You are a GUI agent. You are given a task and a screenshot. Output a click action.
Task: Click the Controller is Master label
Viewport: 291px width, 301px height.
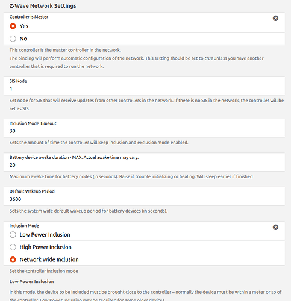pyautogui.click(x=29, y=17)
